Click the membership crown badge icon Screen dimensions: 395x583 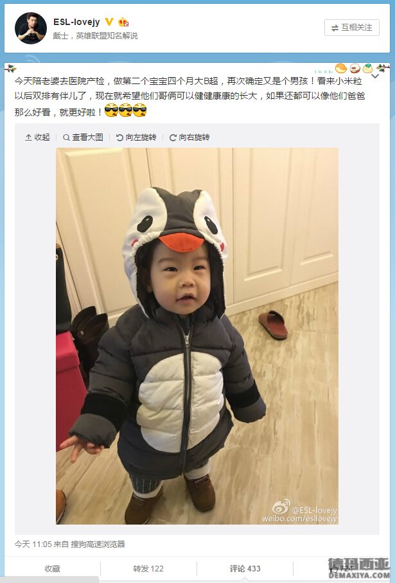pos(123,22)
